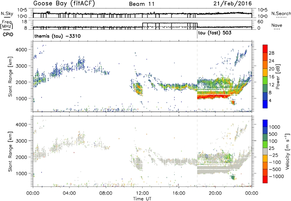This screenshot has width=291, height=201.
Task: Click the '08:00' time axis tick label
Action: [106, 193]
